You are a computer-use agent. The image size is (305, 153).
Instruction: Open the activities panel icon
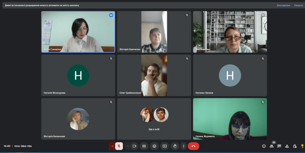click(x=287, y=146)
